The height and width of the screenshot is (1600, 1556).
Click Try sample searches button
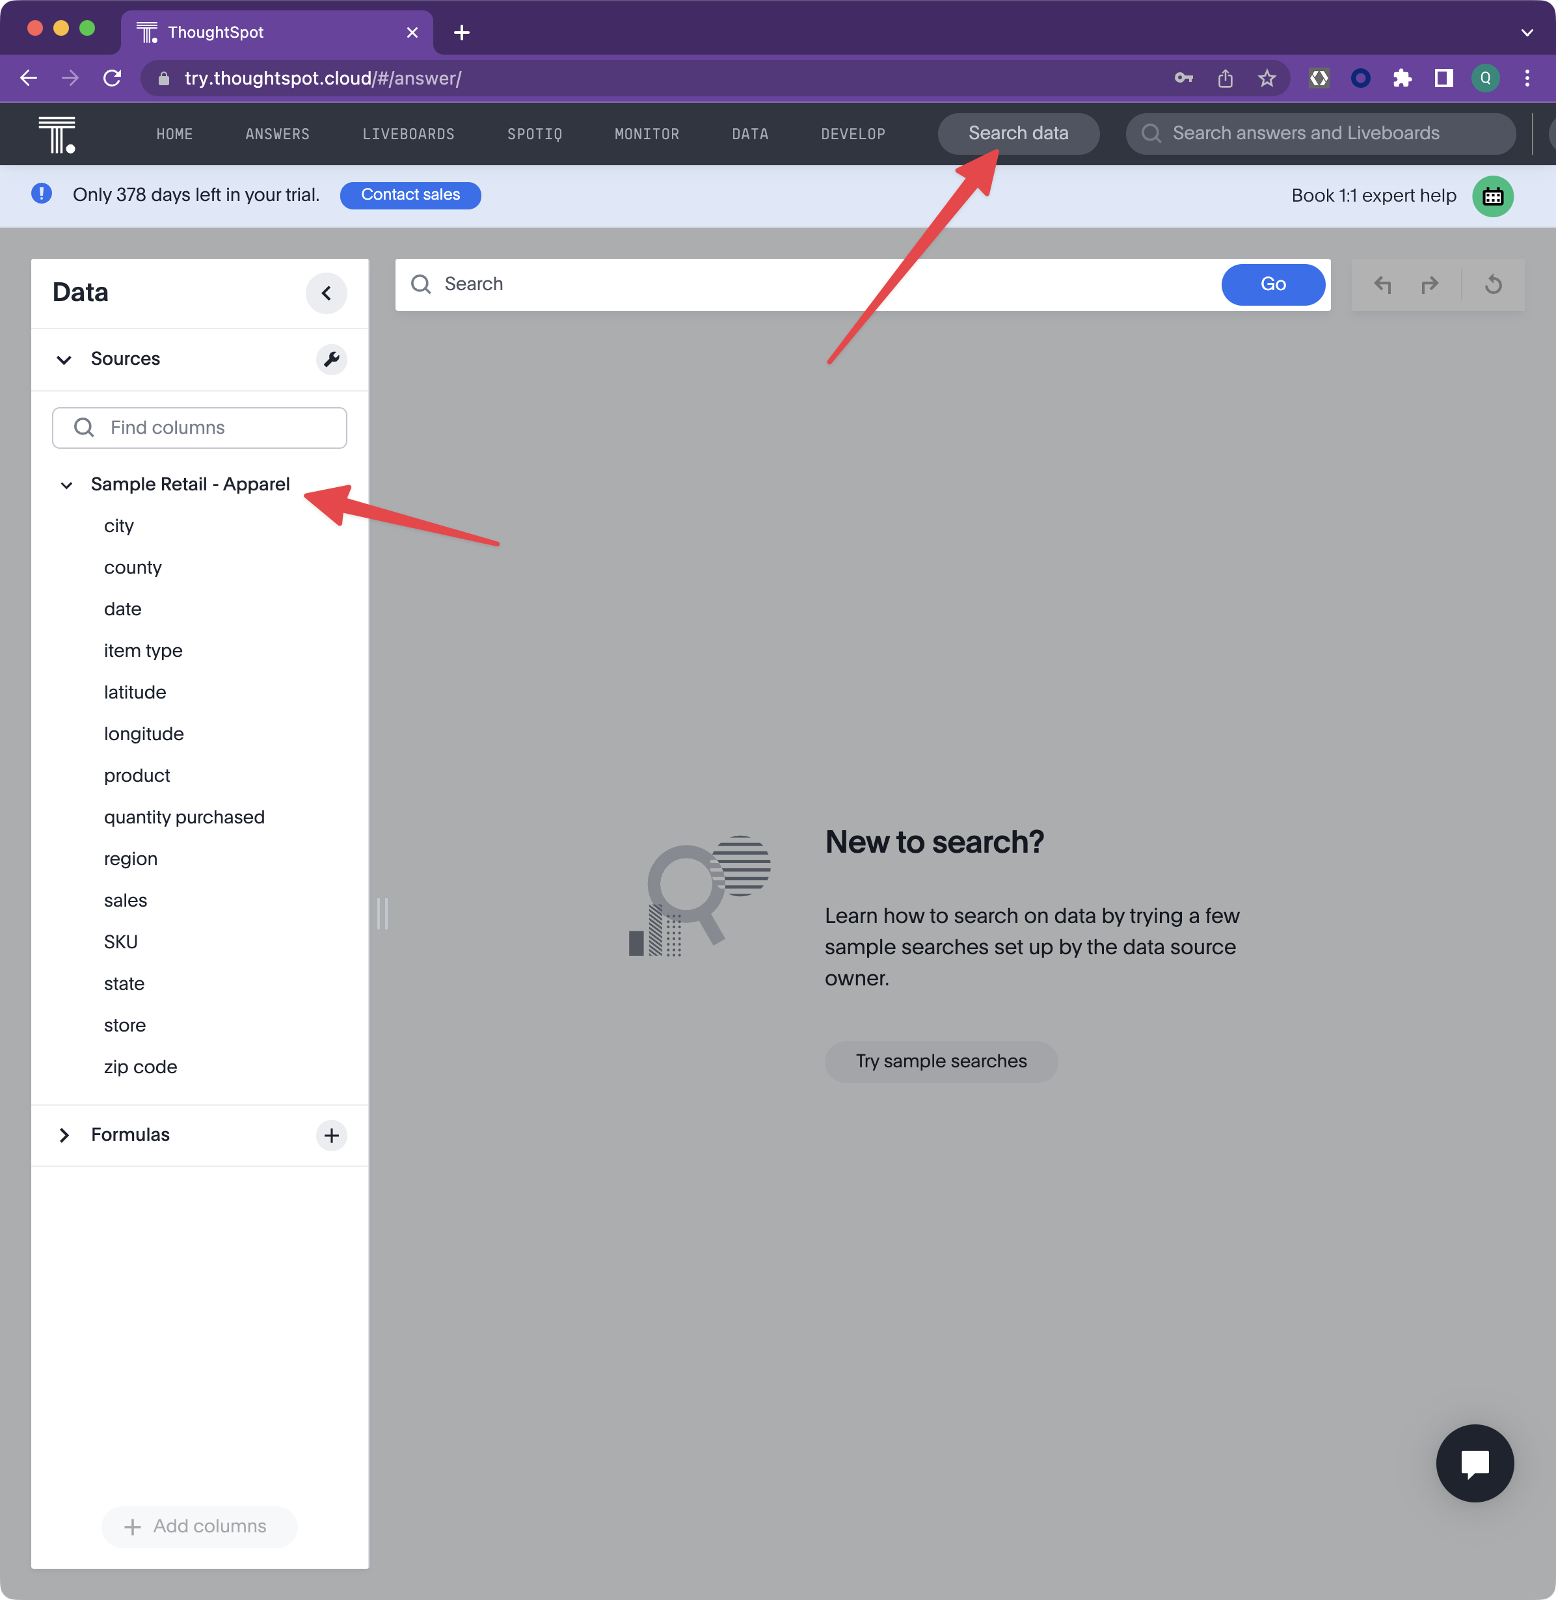(941, 1061)
